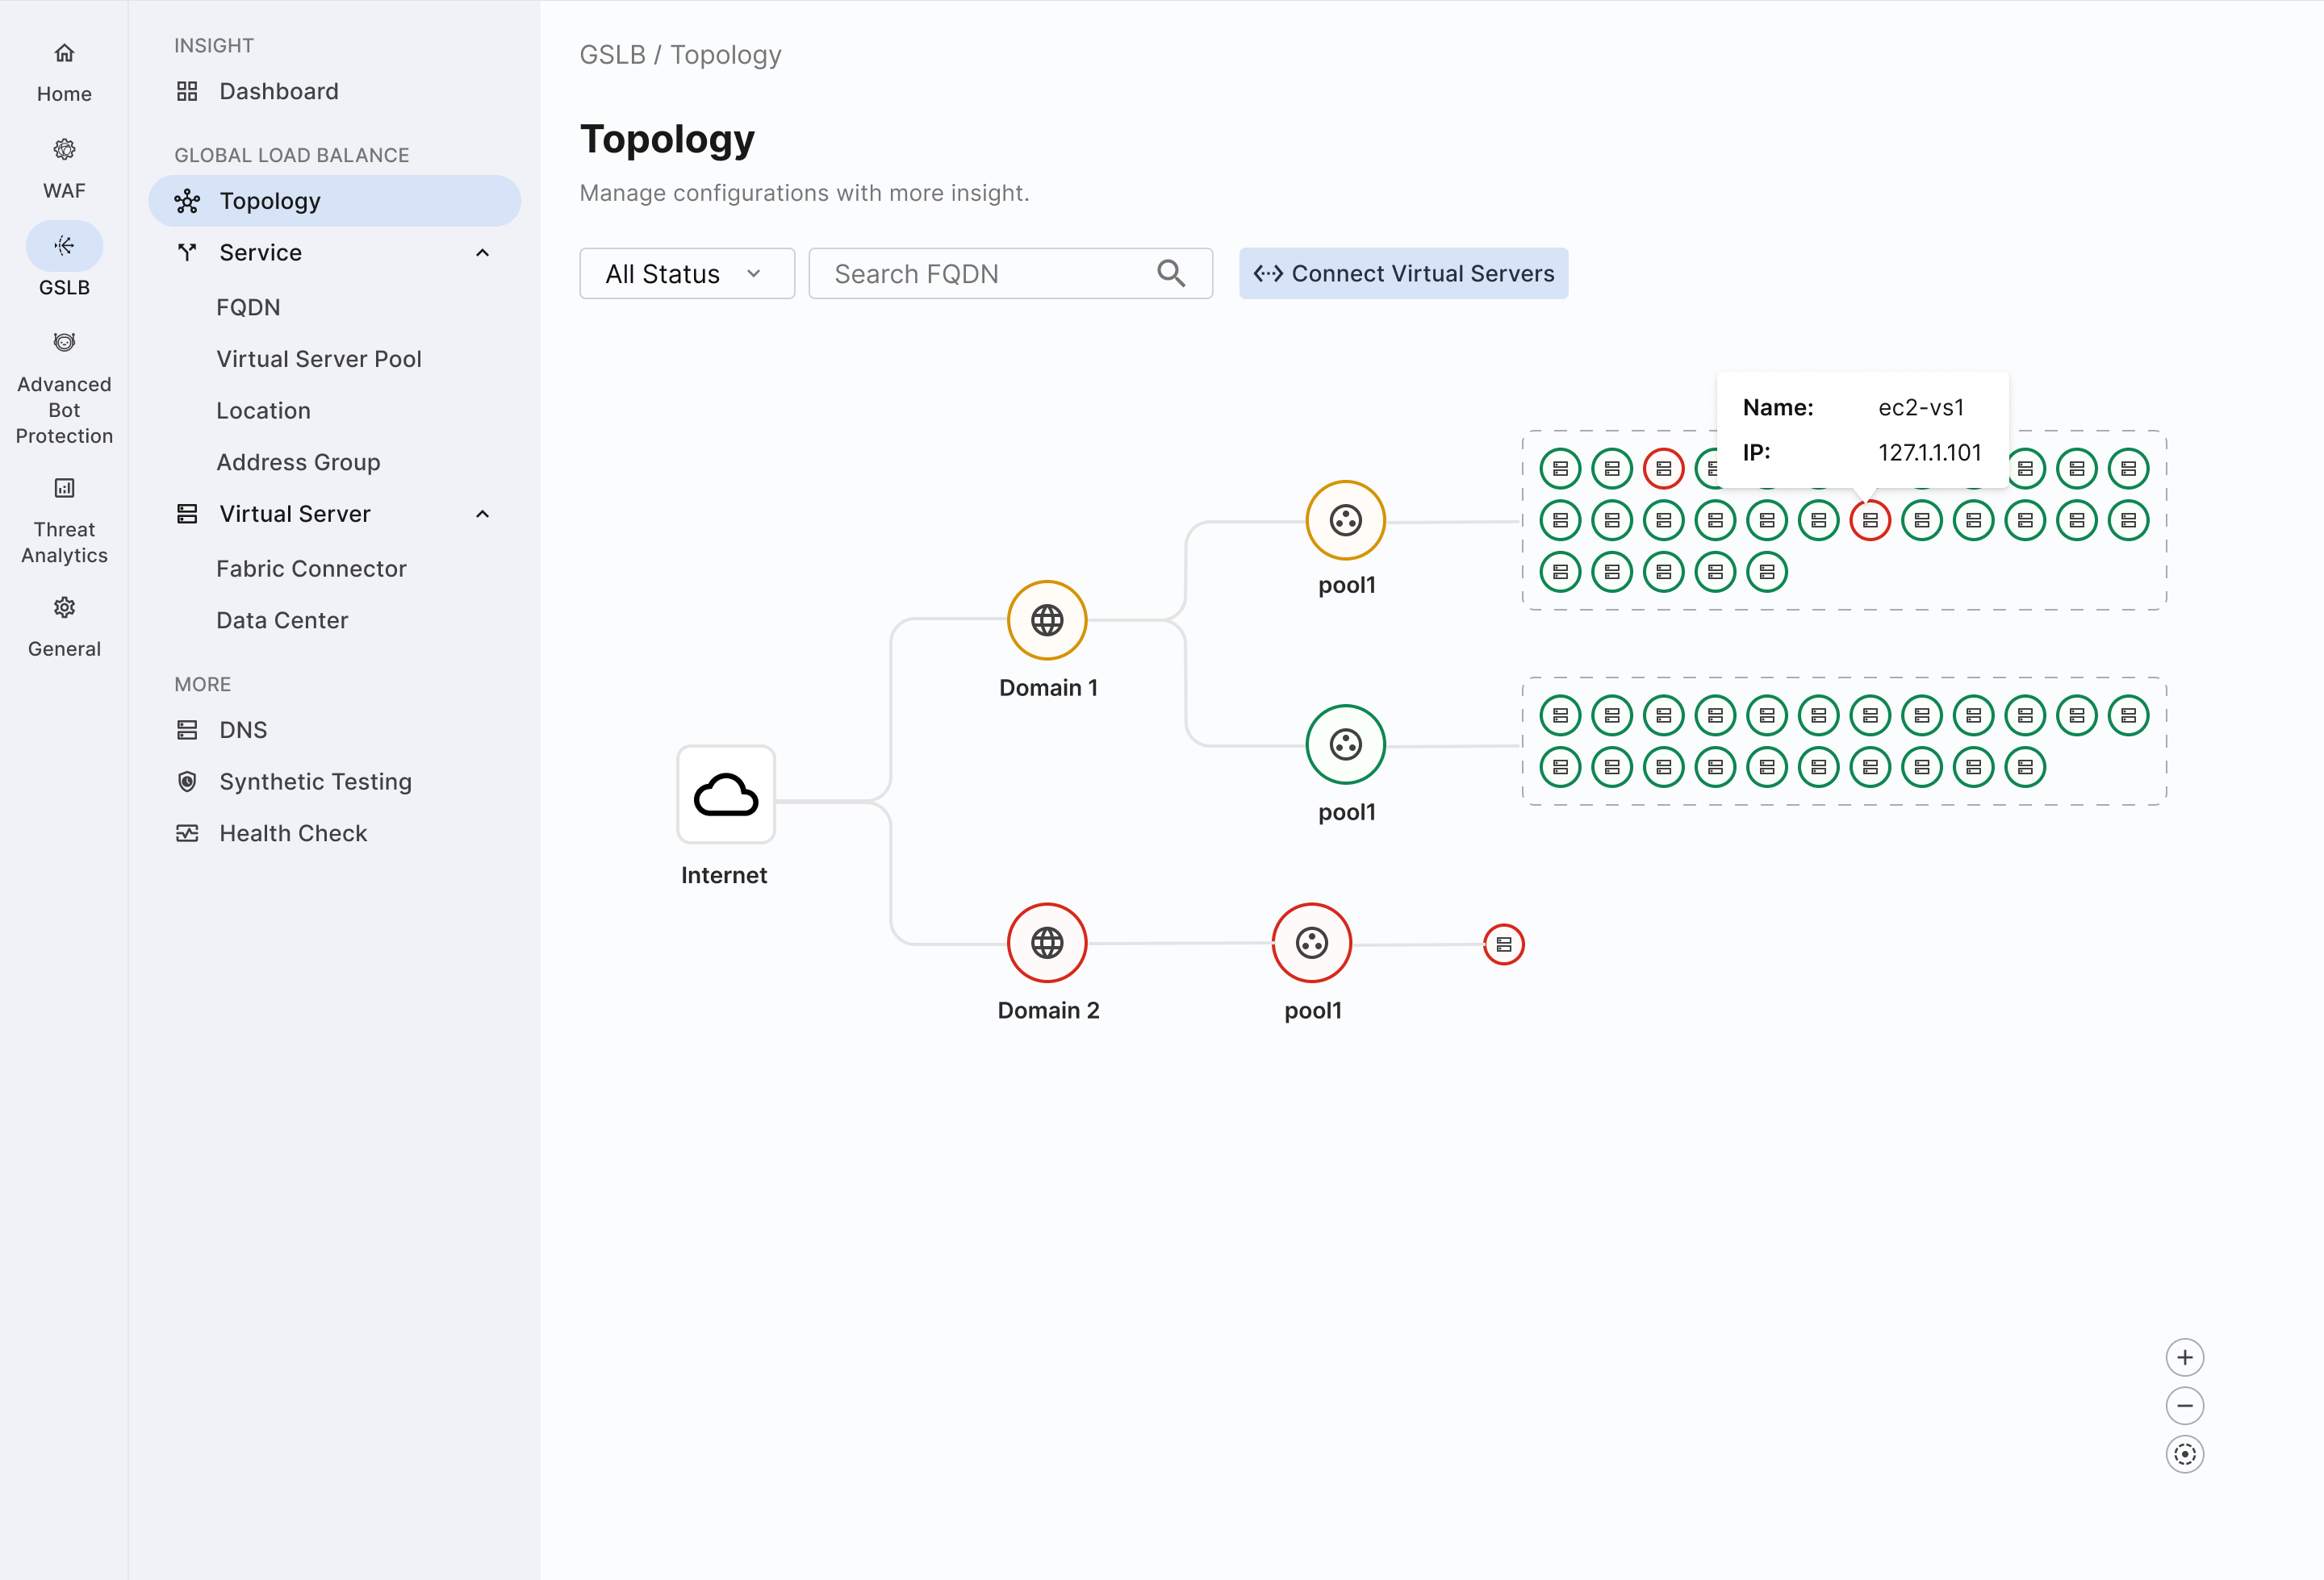Click the zoom-out minus control
This screenshot has height=1580, width=2324.
click(2186, 1405)
